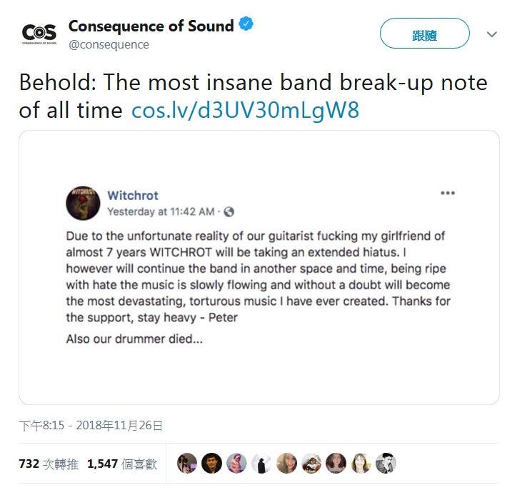Click the blue verified badge
The height and width of the screenshot is (490, 527).
click(246, 26)
